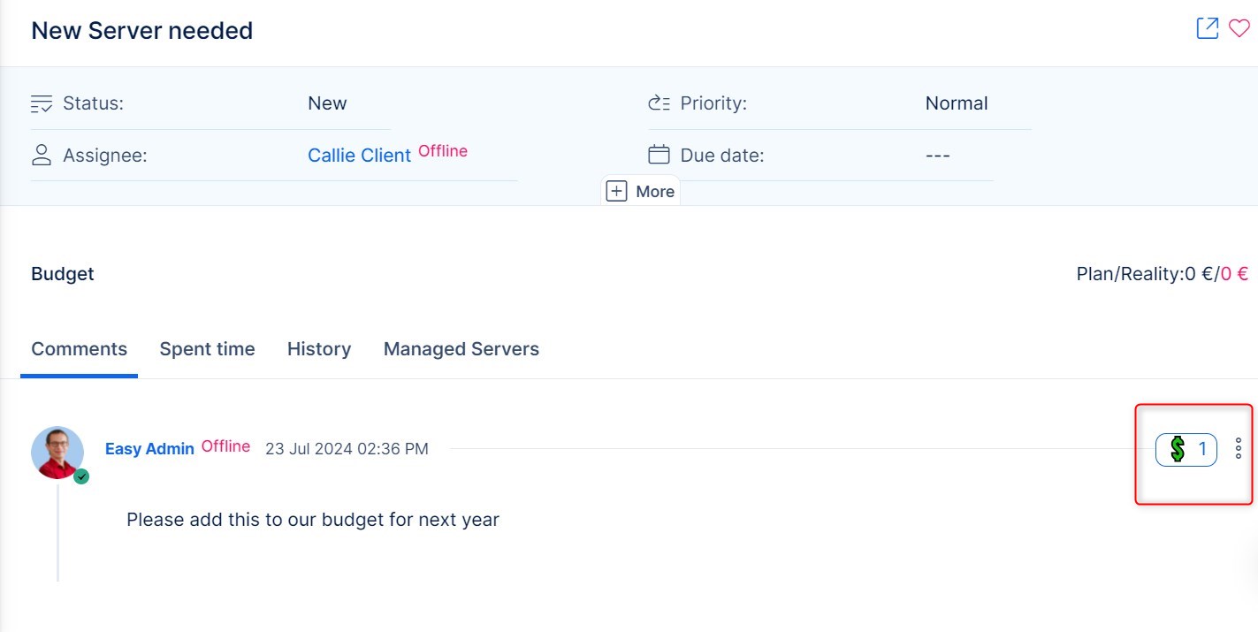This screenshot has width=1258, height=632.
Task: Click green check badge on avatar
Action: pos(81,476)
